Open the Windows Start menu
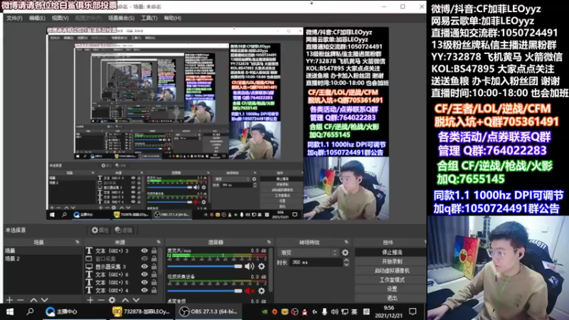This screenshot has width=569, height=320. (x=10, y=311)
